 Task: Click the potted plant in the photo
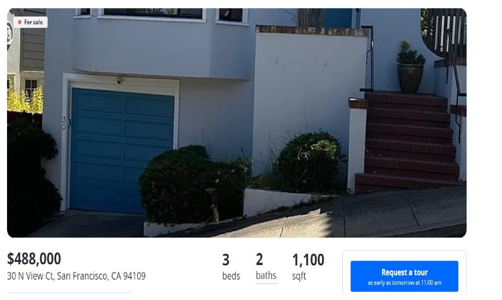click(411, 68)
